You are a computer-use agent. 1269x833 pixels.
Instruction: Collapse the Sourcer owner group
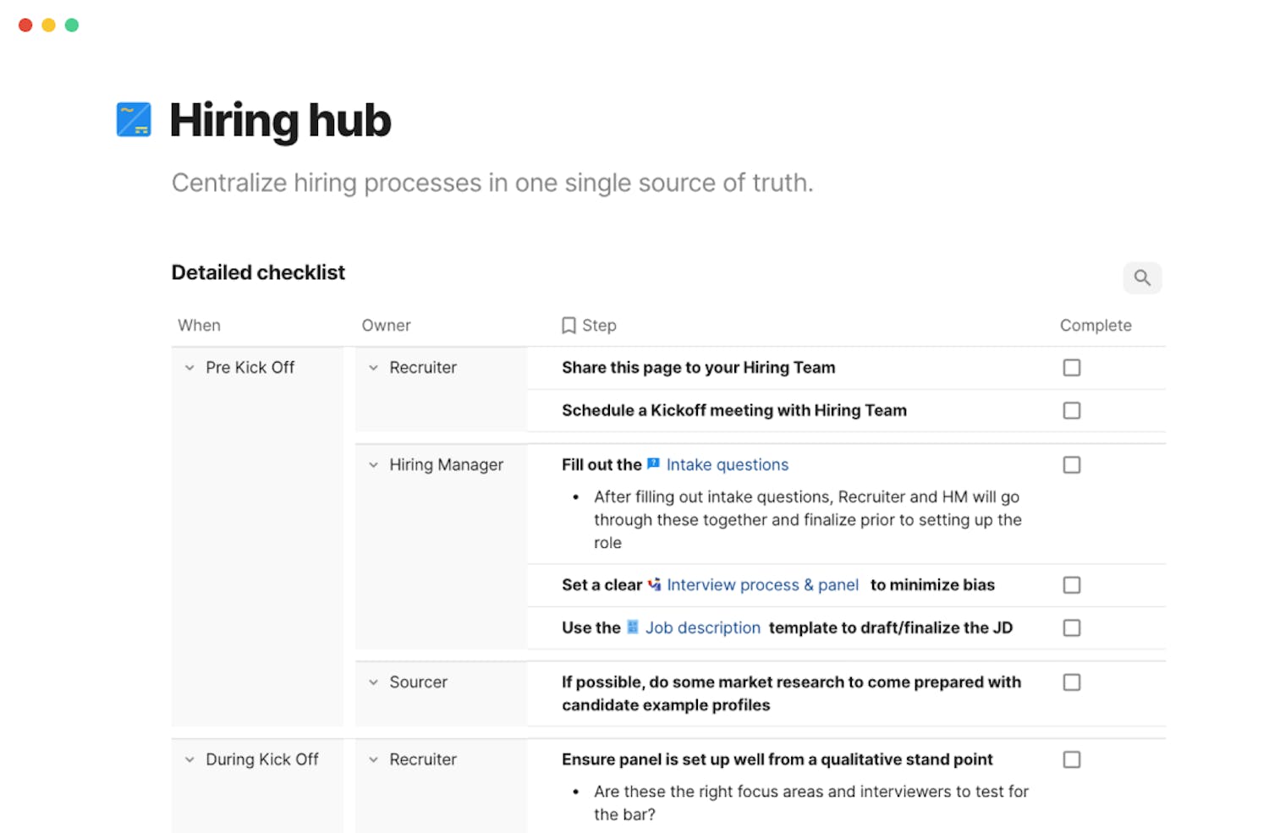click(373, 682)
